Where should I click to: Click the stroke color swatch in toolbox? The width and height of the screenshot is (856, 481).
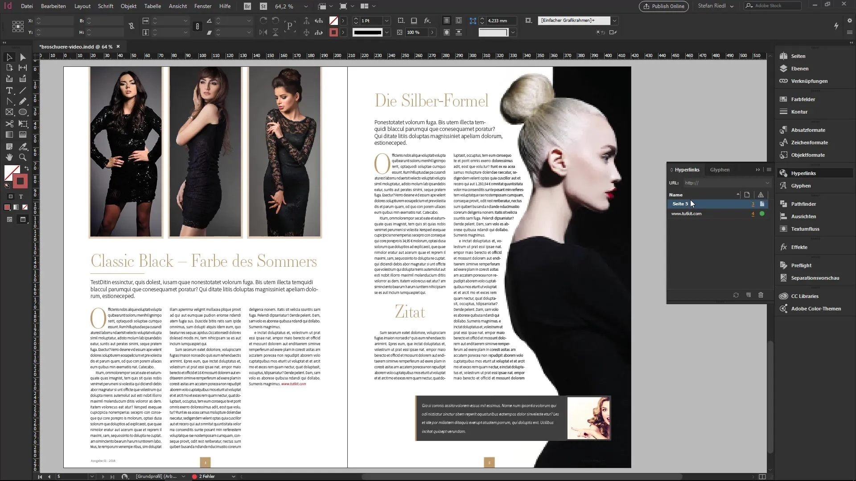[x=20, y=181]
